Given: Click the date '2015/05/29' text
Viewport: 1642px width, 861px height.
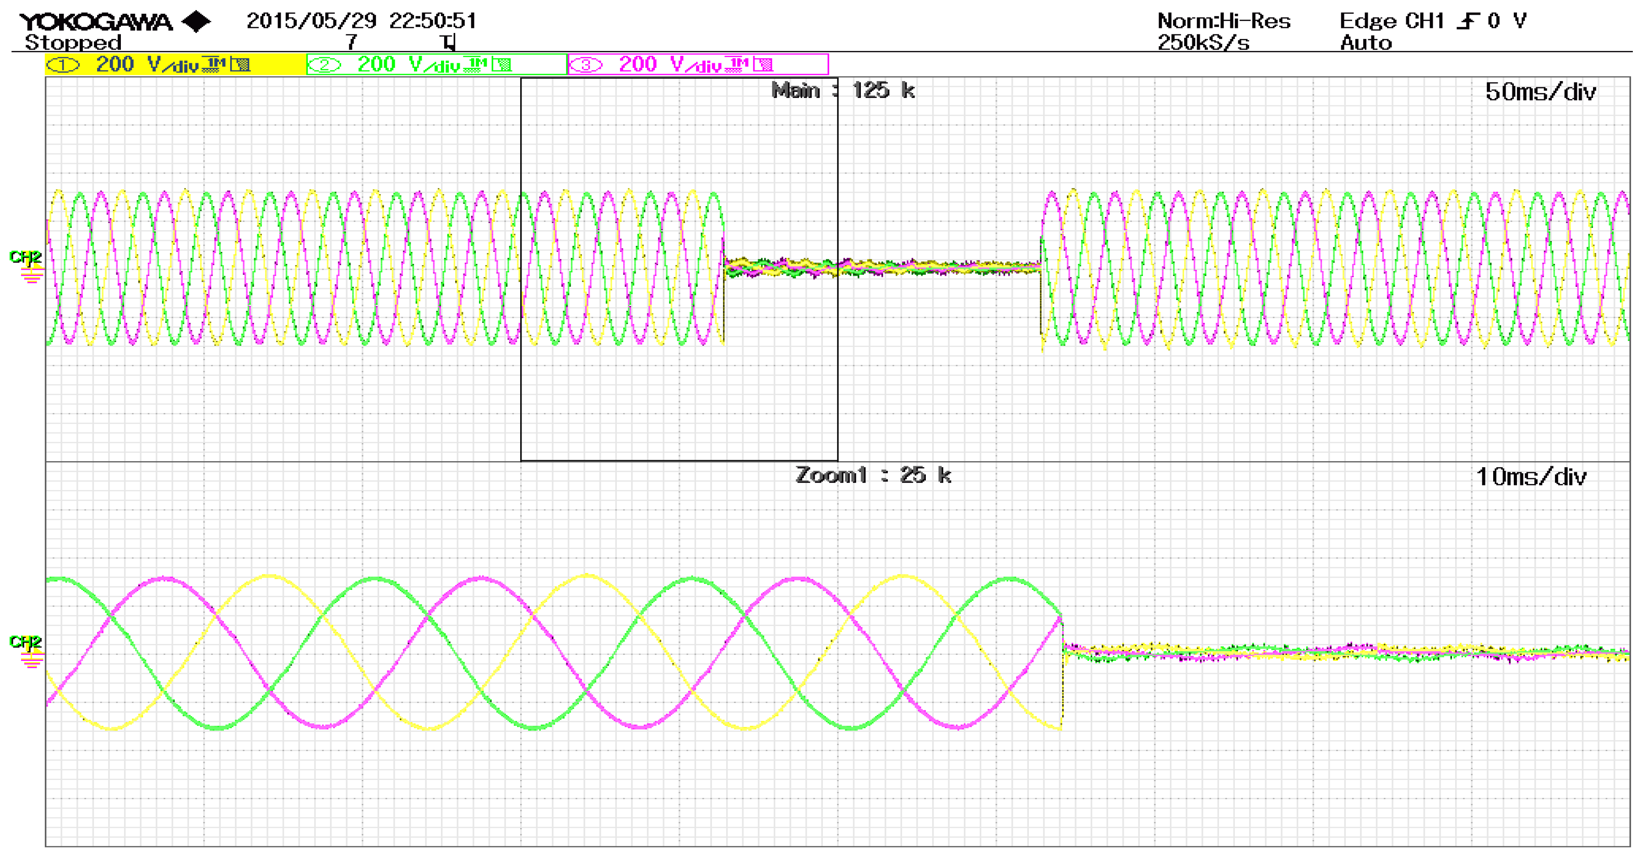Looking at the screenshot, I should 312,21.
